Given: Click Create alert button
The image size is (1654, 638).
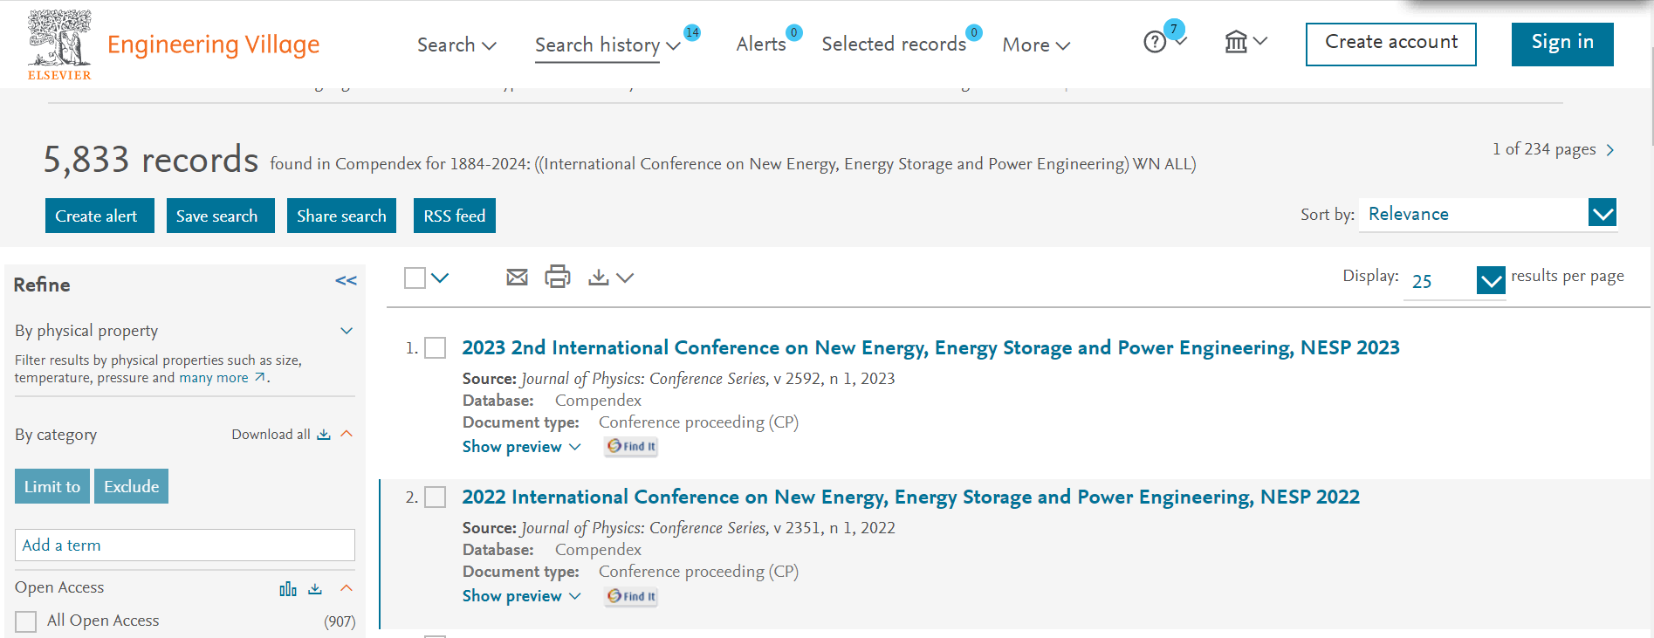Looking at the screenshot, I should [100, 216].
